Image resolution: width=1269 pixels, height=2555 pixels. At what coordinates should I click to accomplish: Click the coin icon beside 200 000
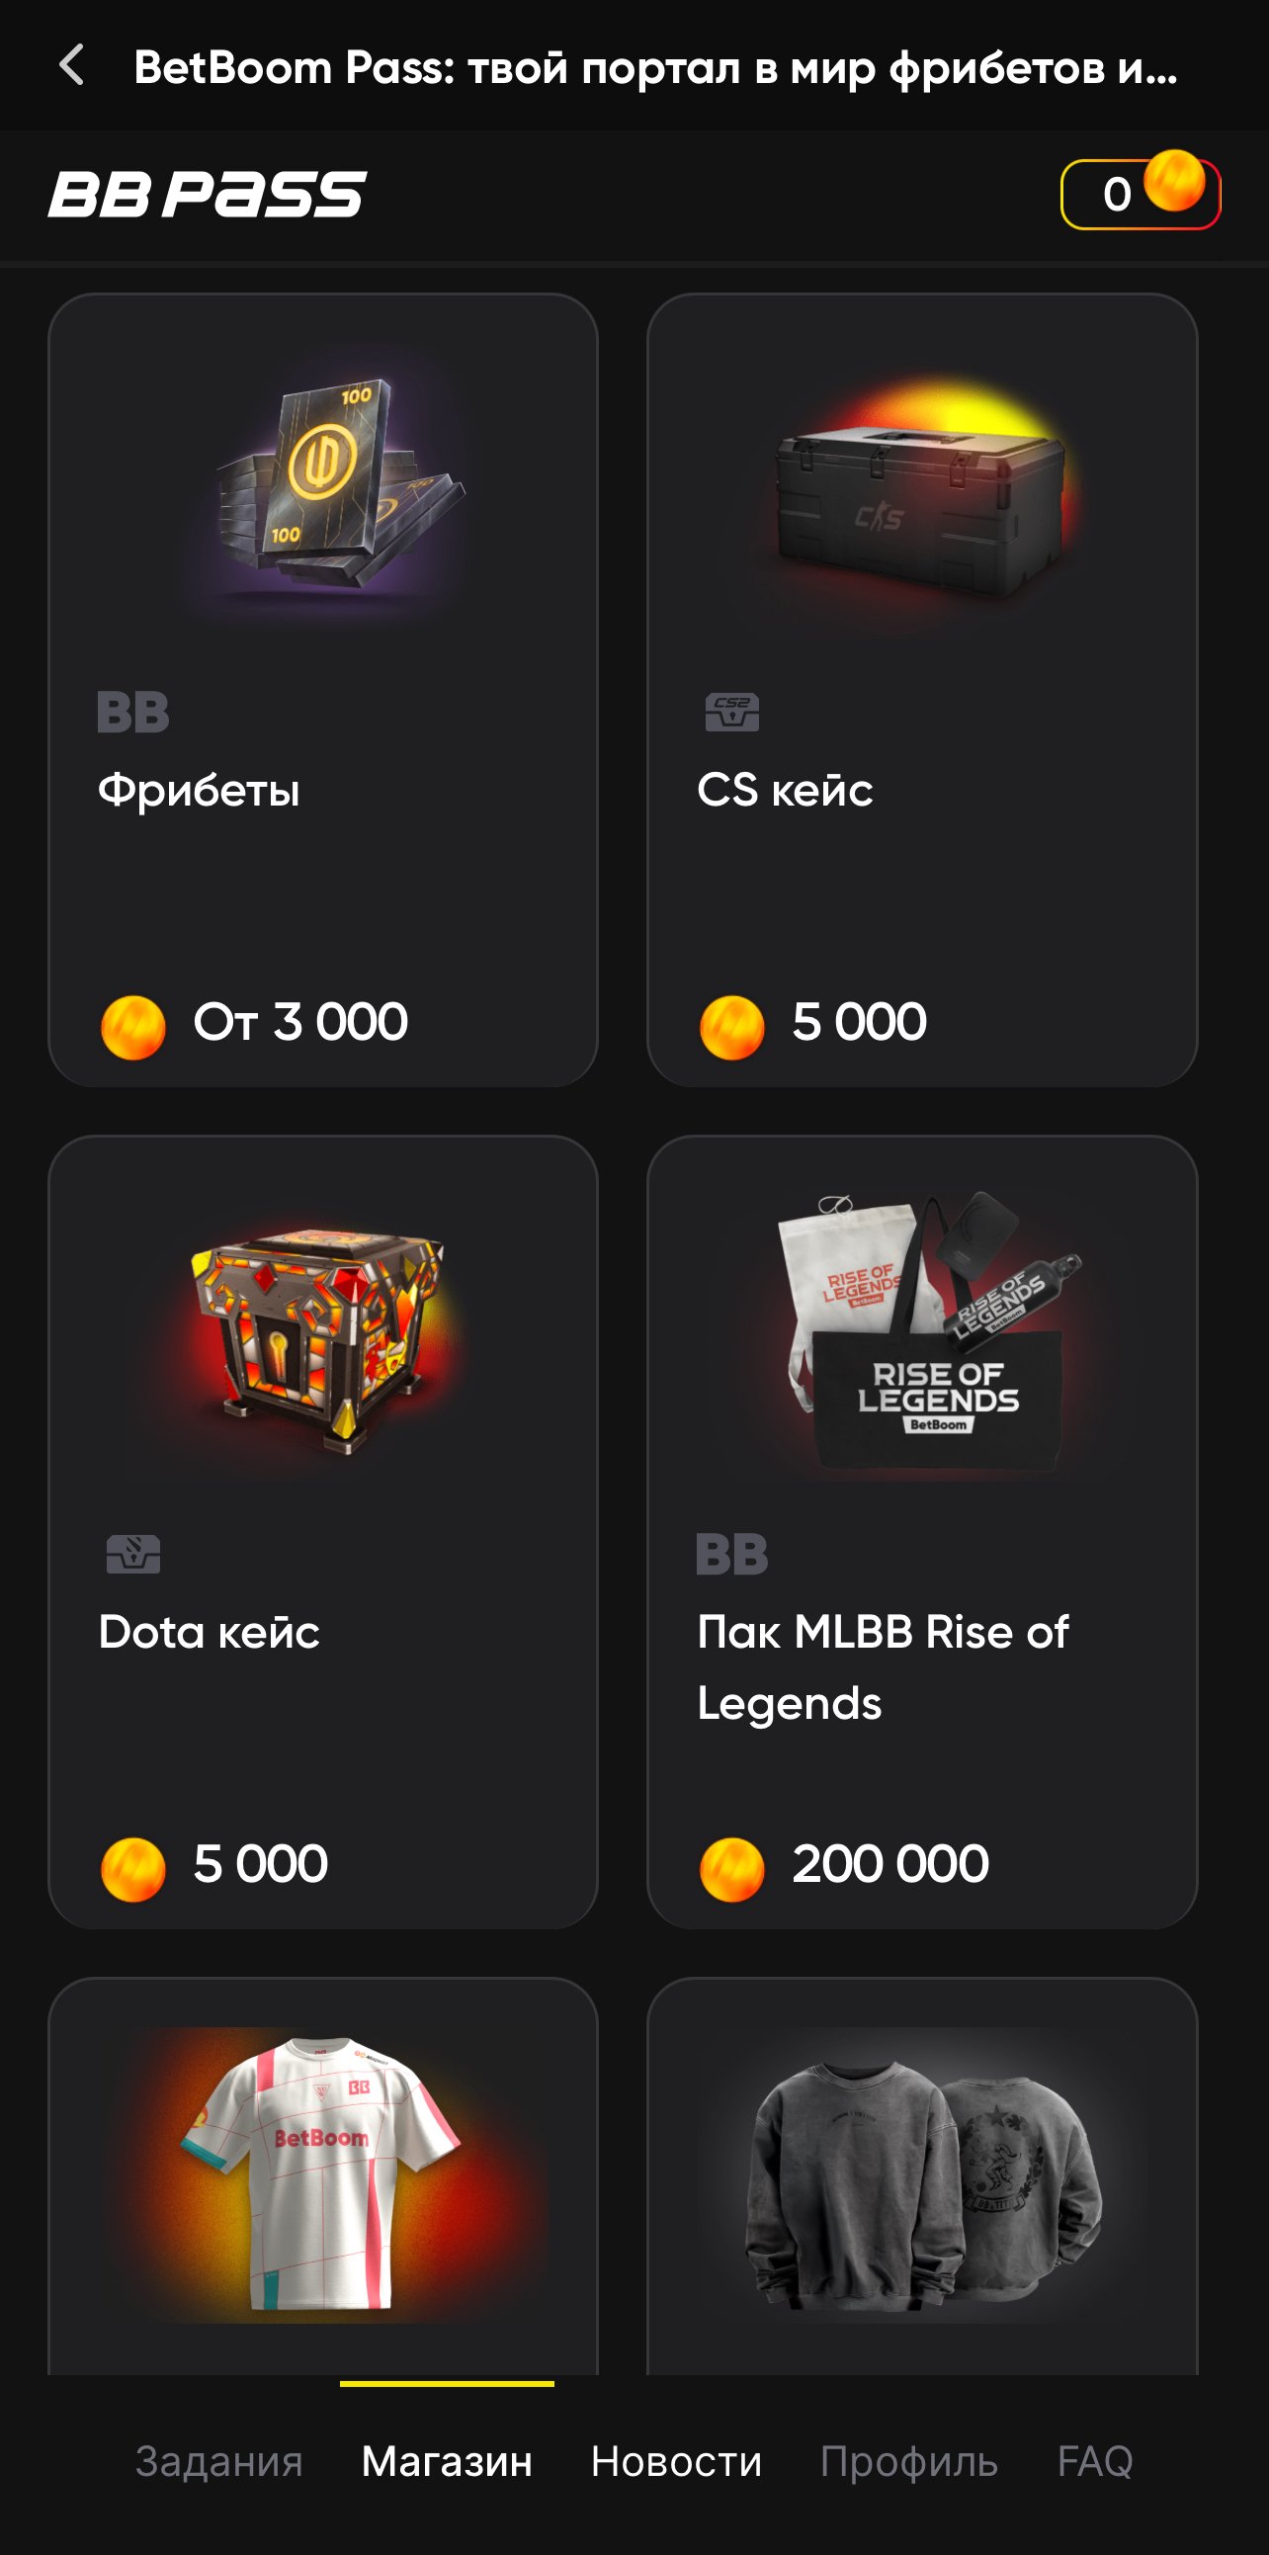(731, 1870)
